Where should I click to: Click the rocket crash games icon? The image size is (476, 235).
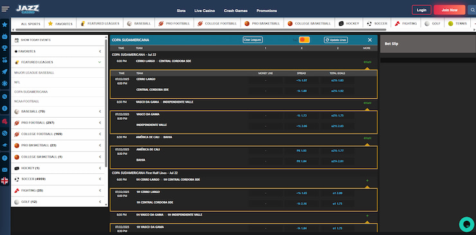(x=5, y=71)
